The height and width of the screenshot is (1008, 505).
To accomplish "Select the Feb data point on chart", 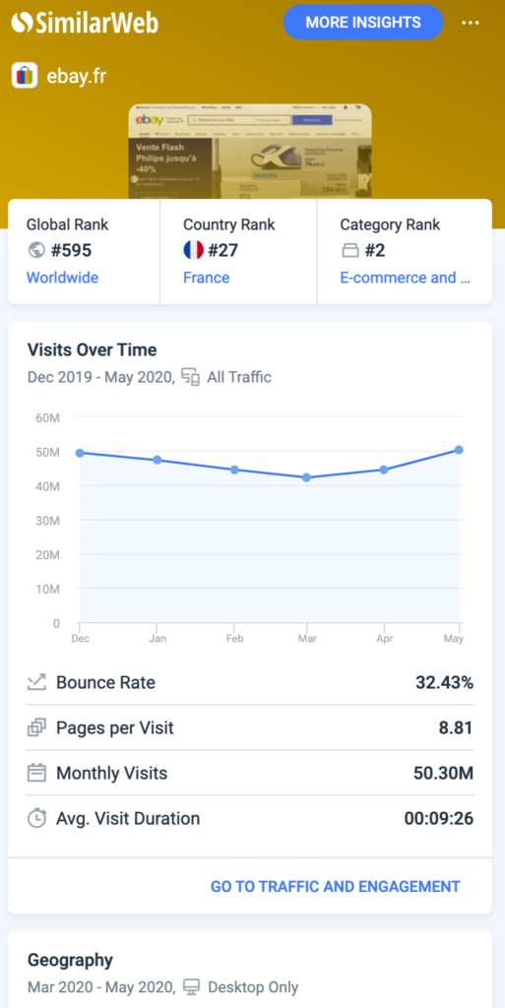I will (234, 470).
